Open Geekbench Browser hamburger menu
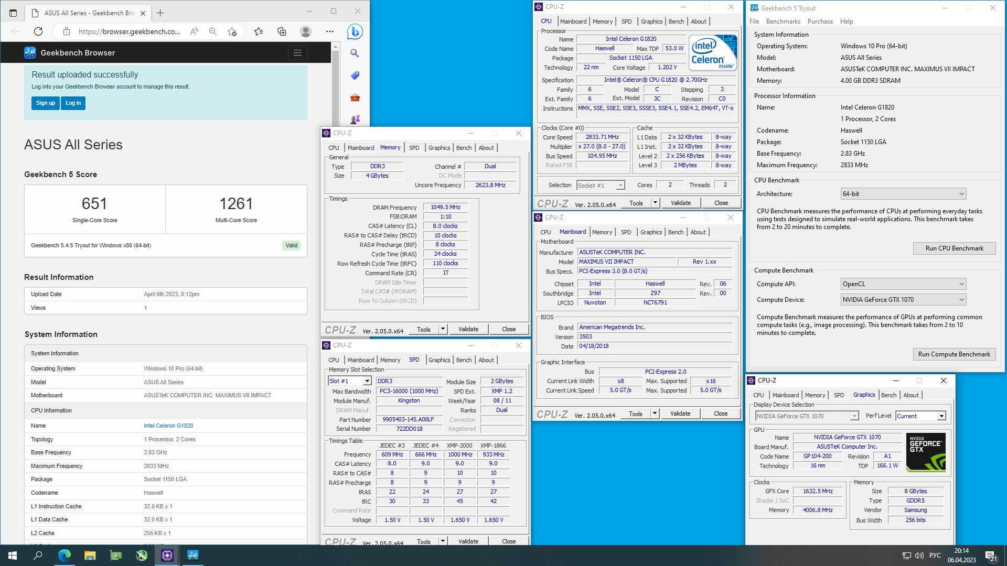Screen dimensions: 1007x566 pyautogui.click(x=297, y=52)
